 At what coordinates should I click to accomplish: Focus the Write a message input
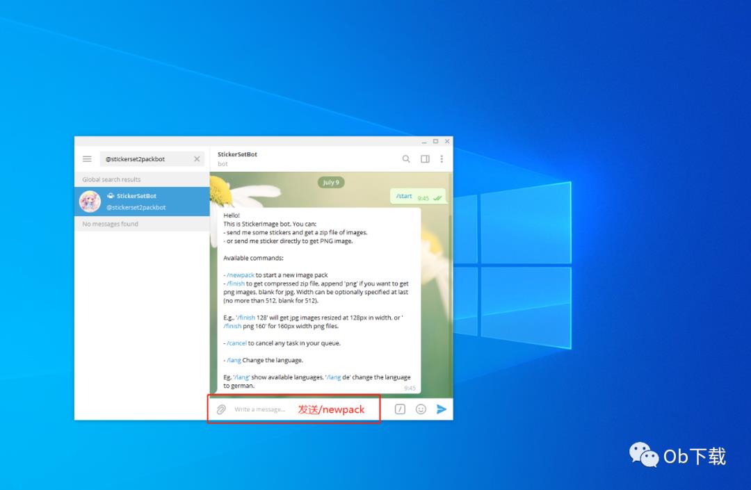coord(260,409)
